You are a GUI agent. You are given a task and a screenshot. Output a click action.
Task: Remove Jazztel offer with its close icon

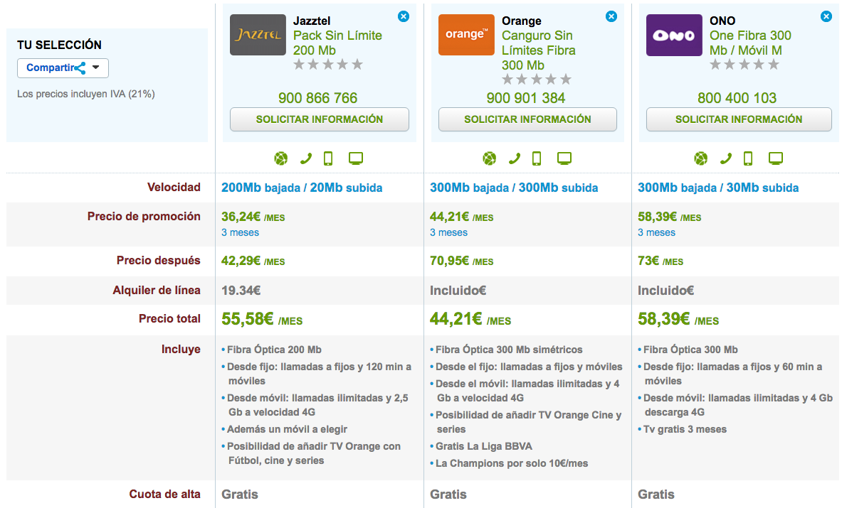[404, 16]
